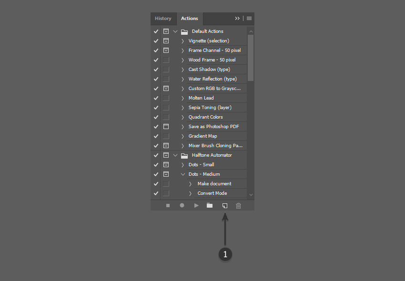Collapse the Default Actions set

point(175,31)
